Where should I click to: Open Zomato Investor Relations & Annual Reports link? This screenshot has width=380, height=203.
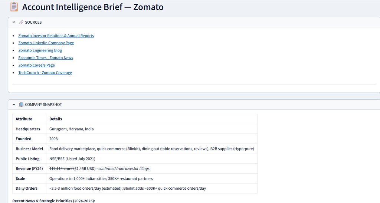tap(56, 36)
